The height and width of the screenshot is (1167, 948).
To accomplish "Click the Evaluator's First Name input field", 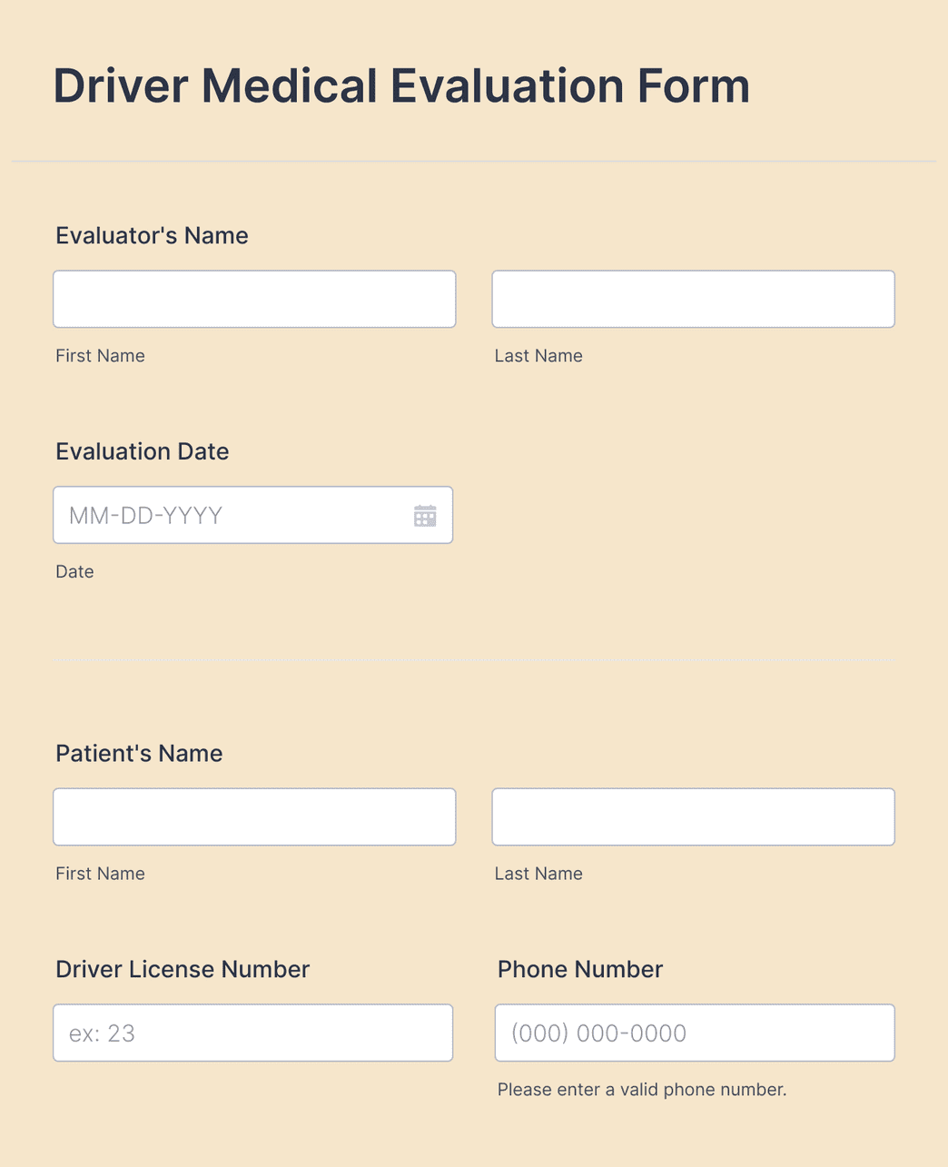I will pos(254,299).
